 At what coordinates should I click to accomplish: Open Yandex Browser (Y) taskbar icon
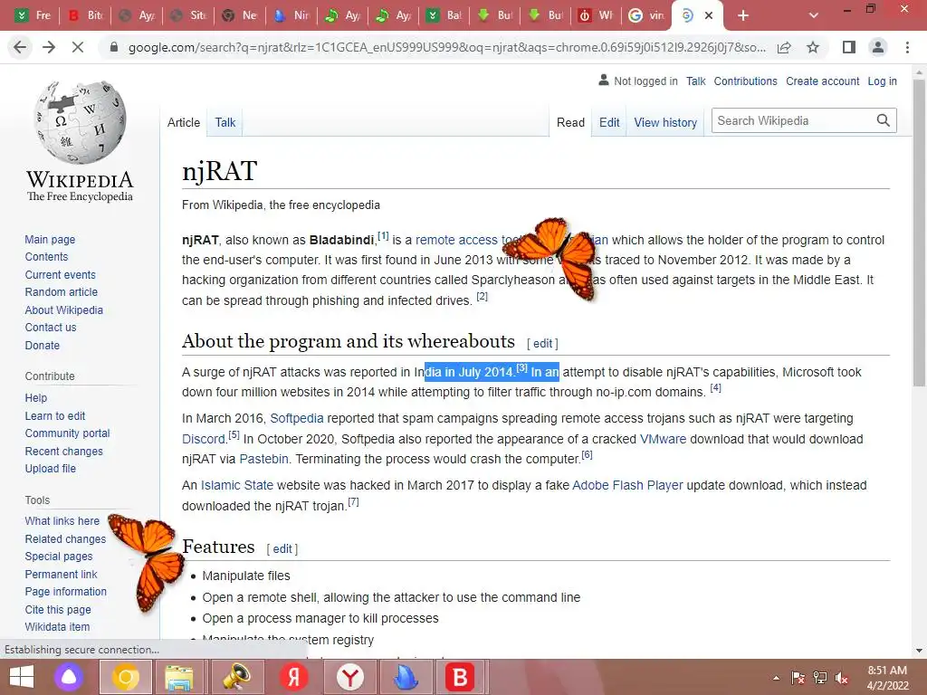tap(350, 677)
